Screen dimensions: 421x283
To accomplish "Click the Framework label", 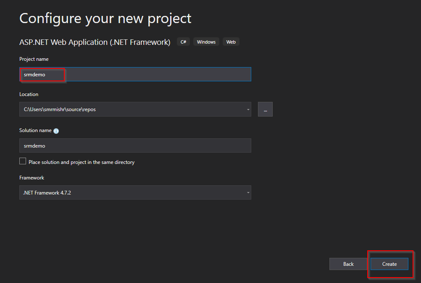I will [32, 177].
